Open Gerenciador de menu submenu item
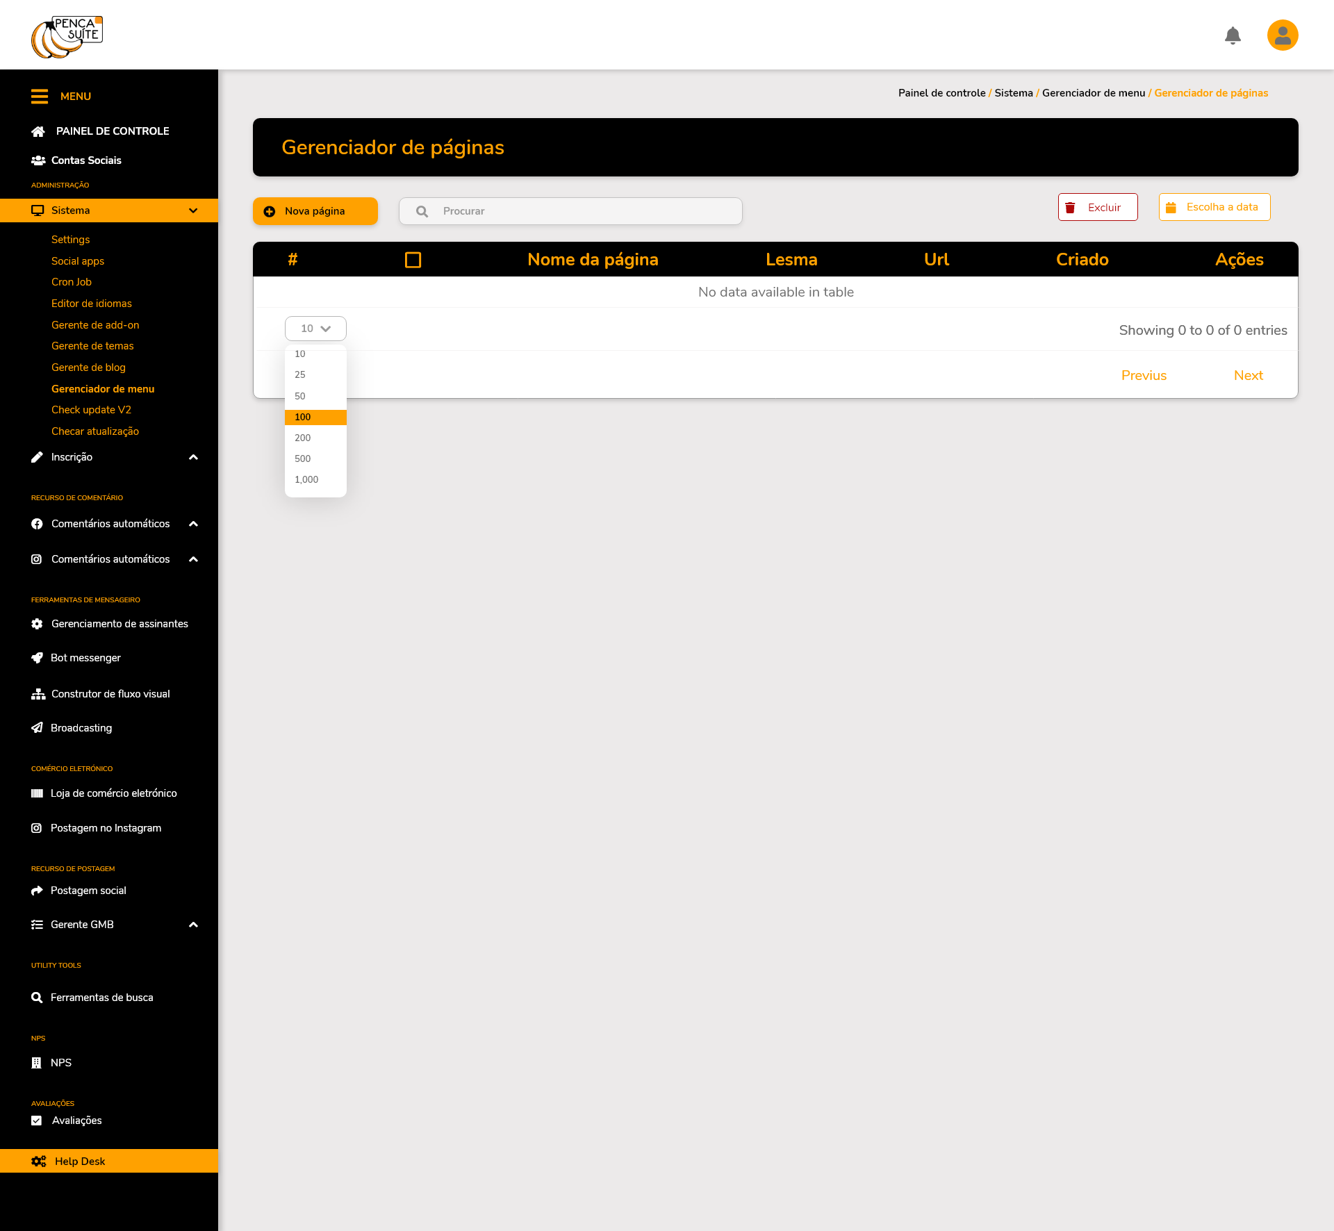Image resolution: width=1334 pixels, height=1231 pixels. tap(102, 389)
